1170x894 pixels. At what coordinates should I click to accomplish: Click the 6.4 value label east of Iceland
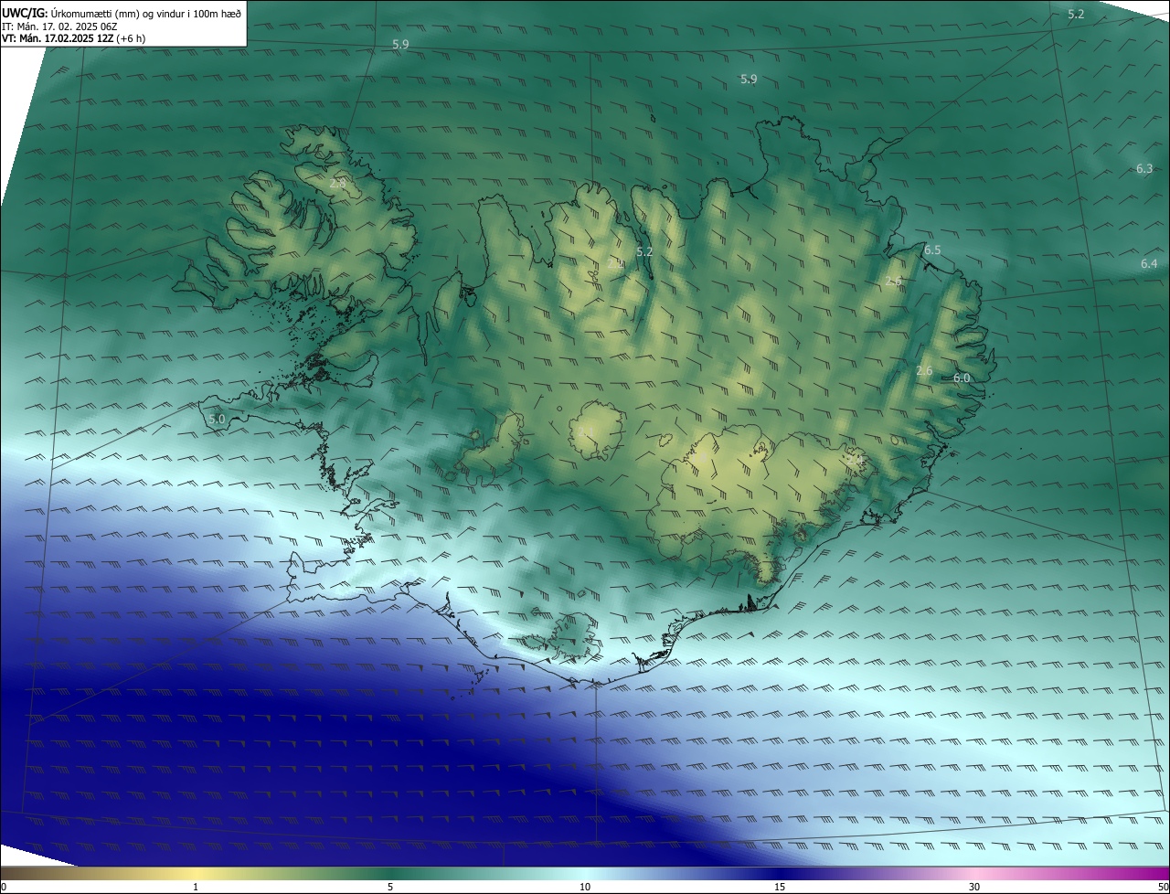1149,263
